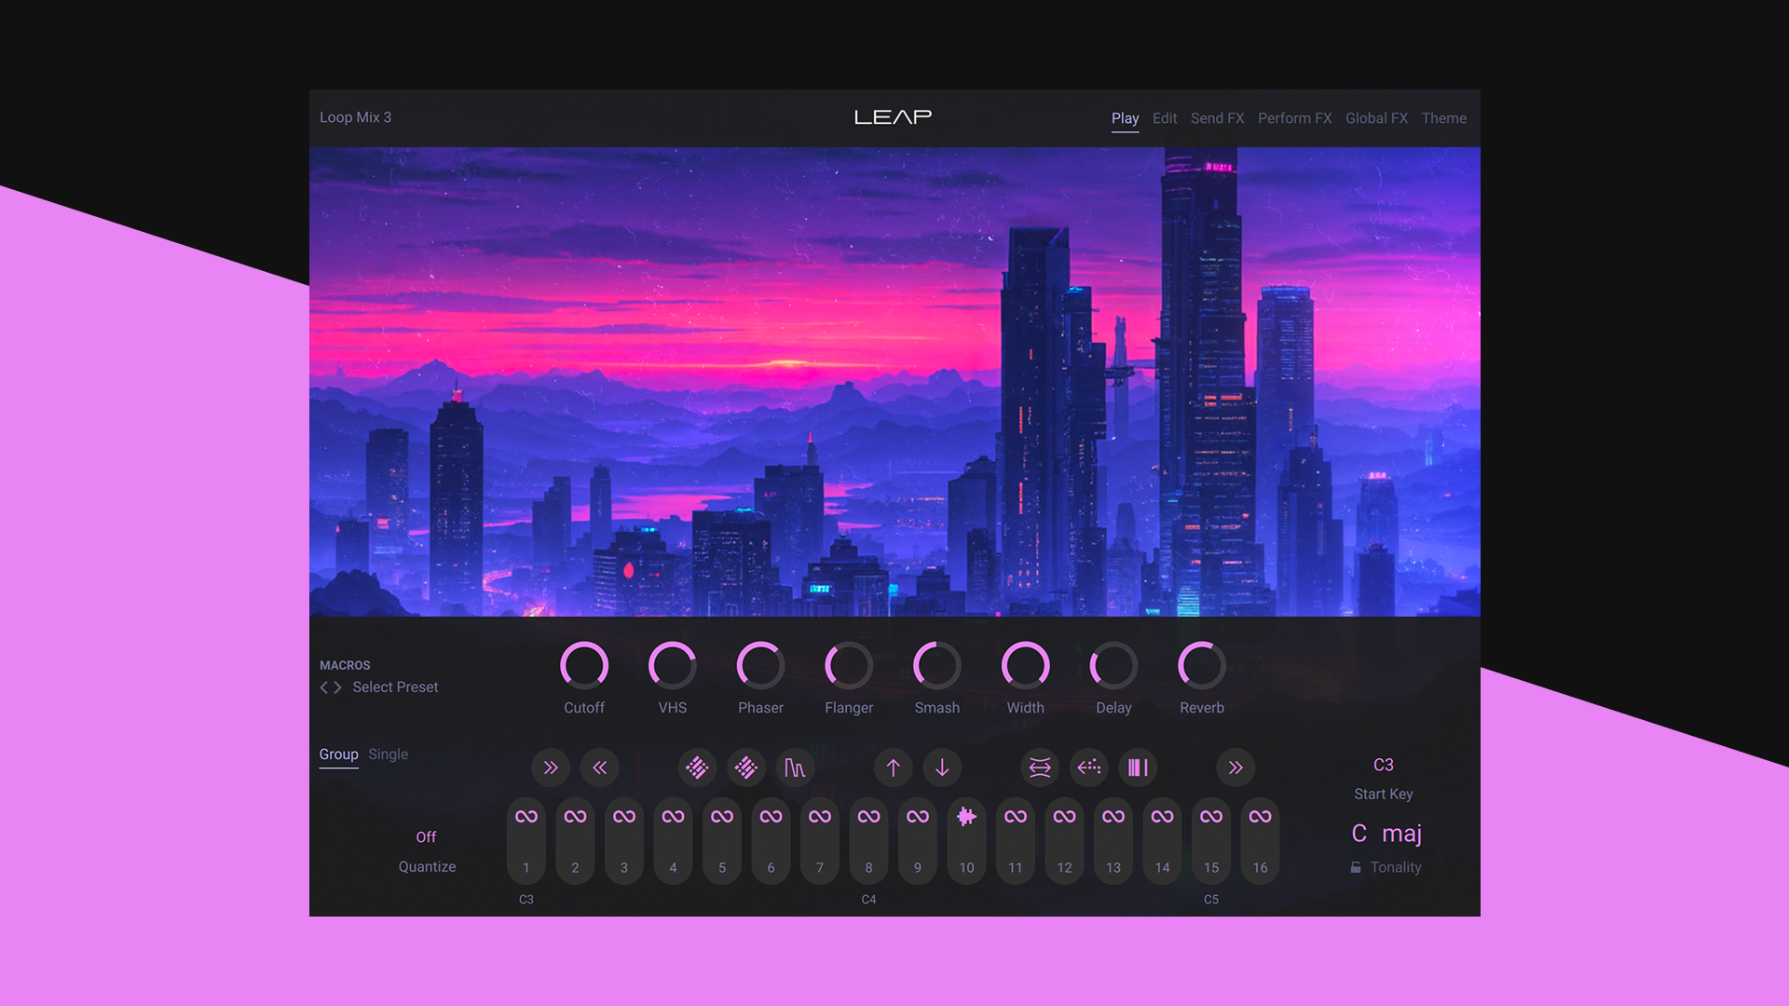Viewport: 1789px width, 1006px height.
Task: Click the pitch up arrow icon
Action: tap(893, 768)
